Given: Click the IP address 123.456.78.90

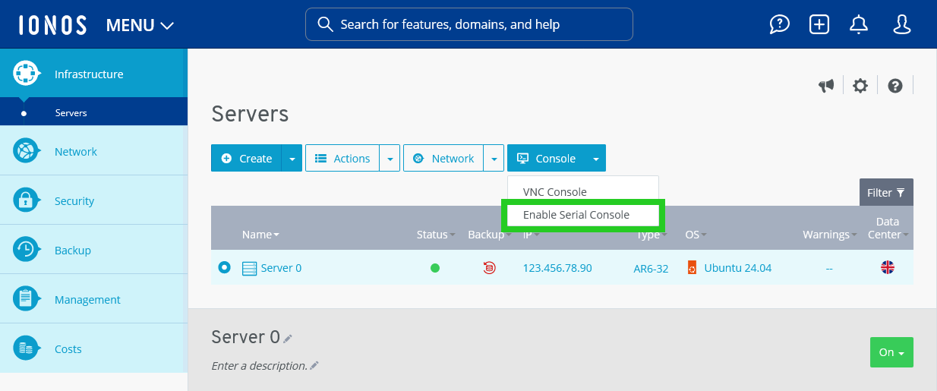Looking at the screenshot, I should tap(557, 268).
